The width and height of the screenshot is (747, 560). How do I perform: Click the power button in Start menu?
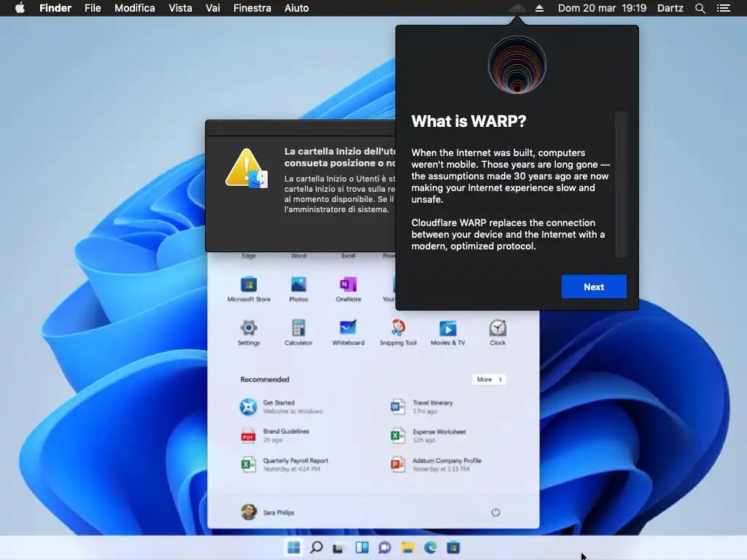pyautogui.click(x=495, y=512)
